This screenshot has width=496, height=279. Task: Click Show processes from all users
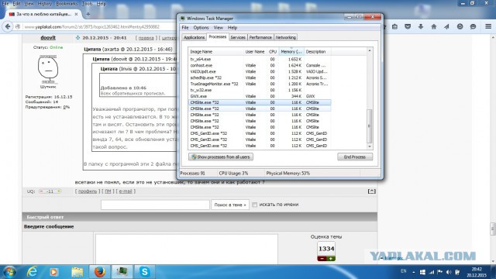pos(221,157)
